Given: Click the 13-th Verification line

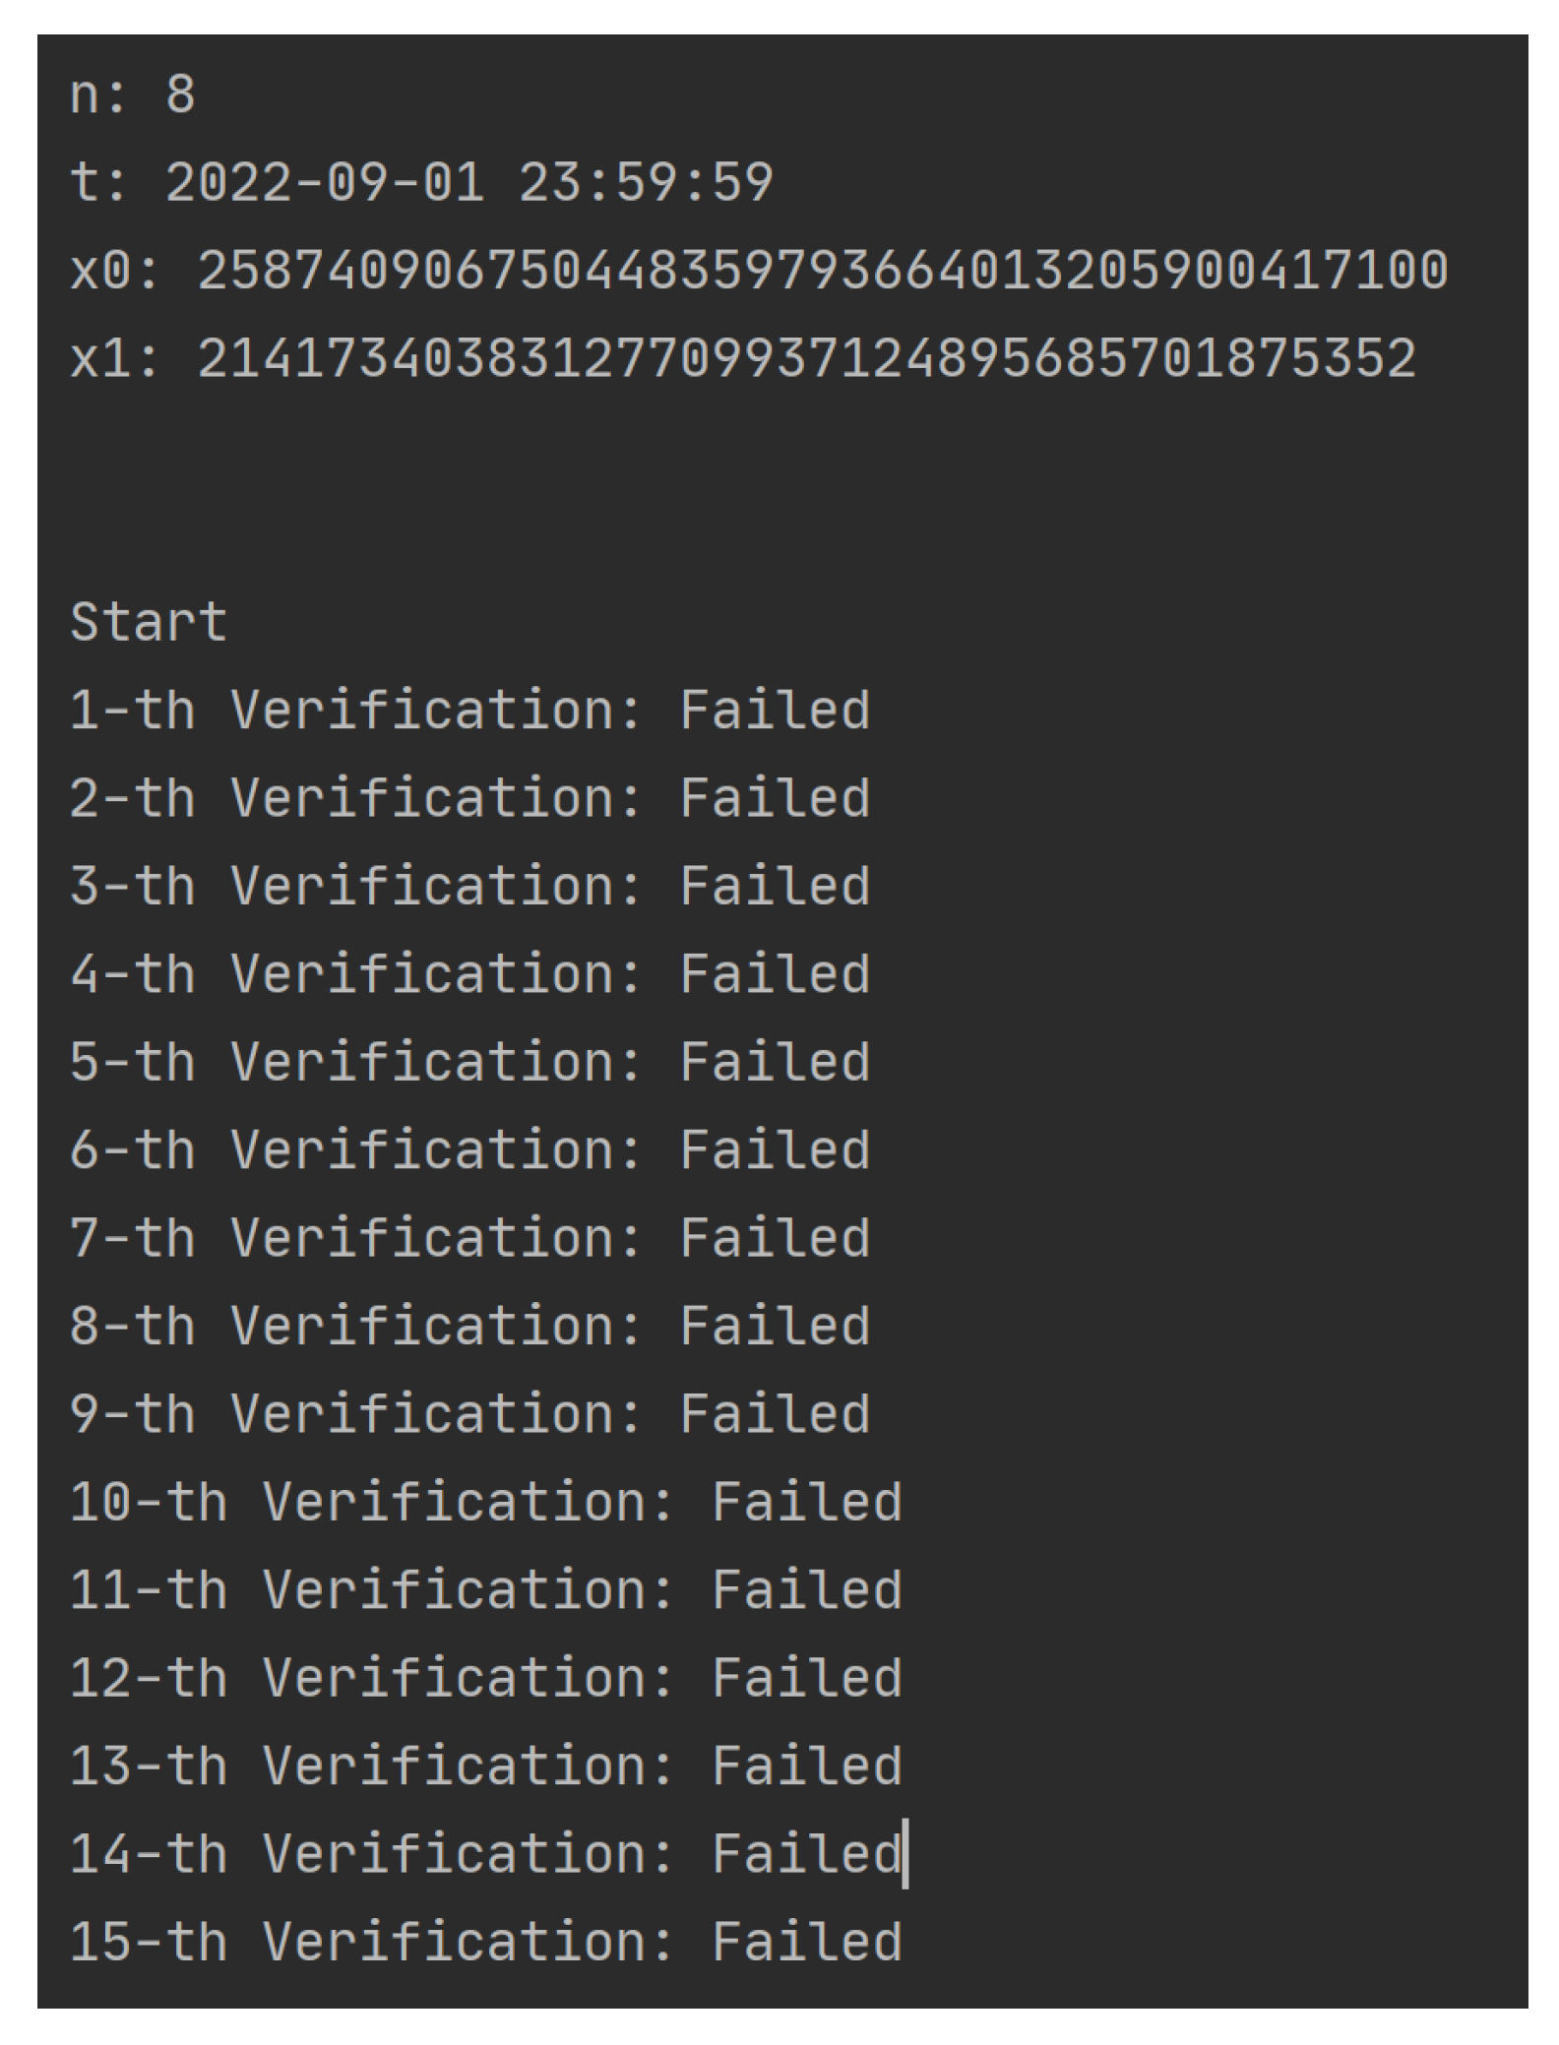Looking at the screenshot, I should 485,1766.
